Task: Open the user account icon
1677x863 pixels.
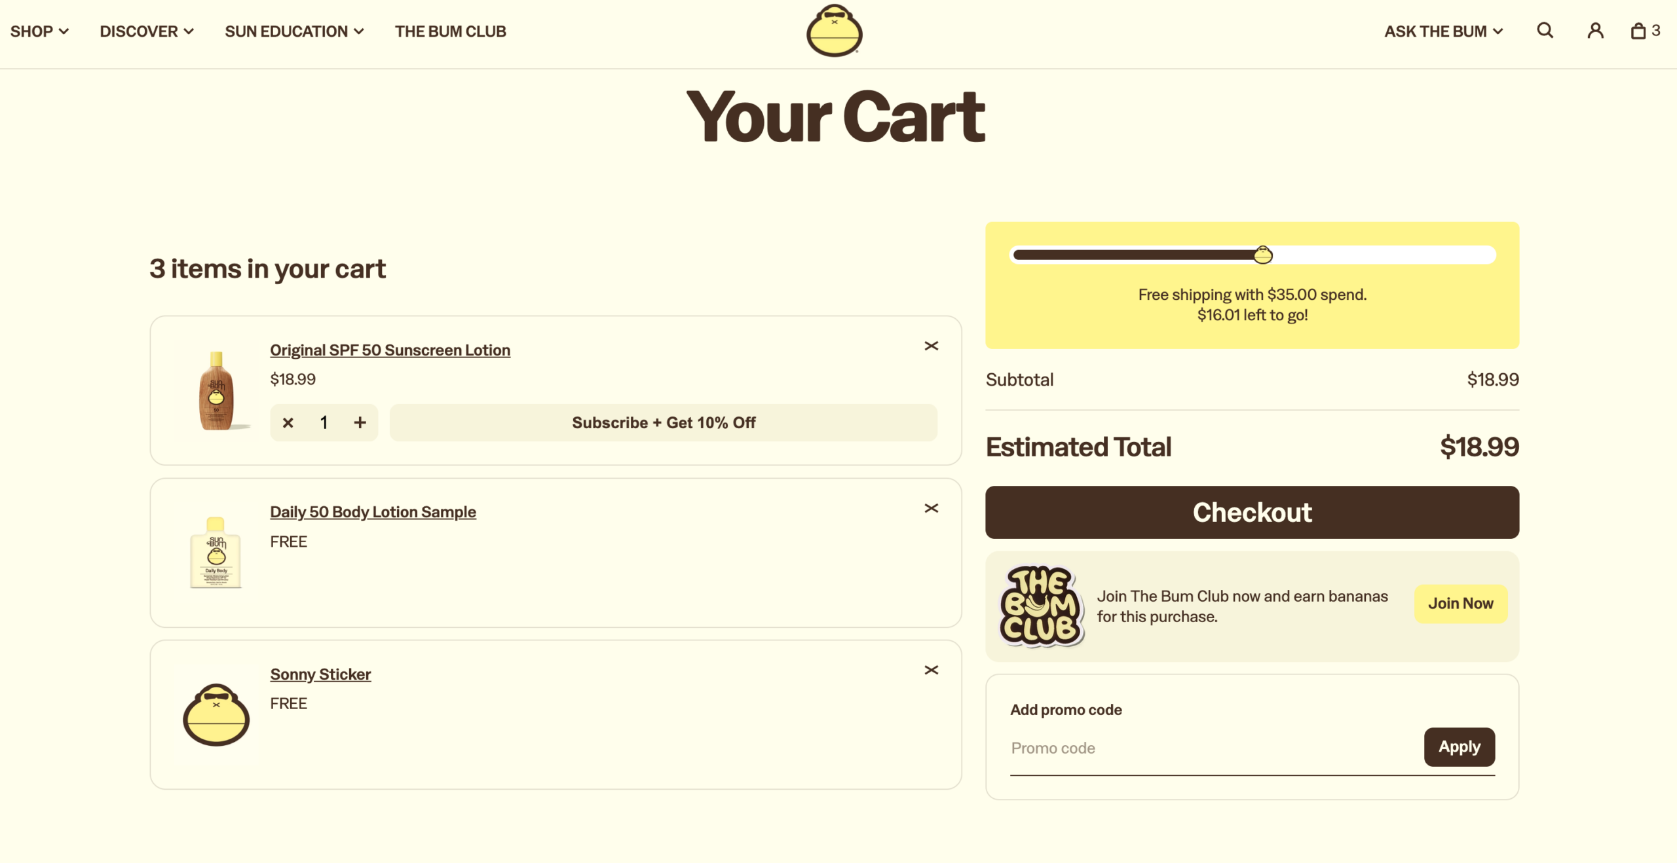Action: click(1595, 31)
